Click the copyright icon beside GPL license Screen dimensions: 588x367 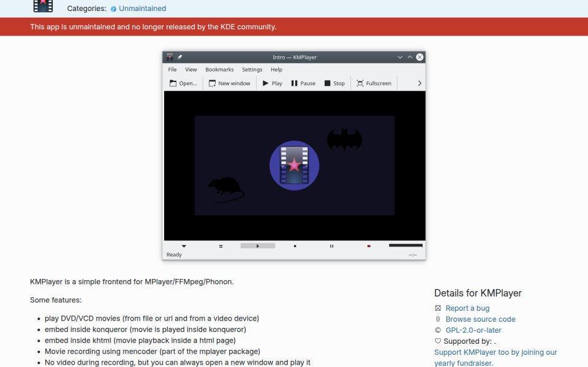coord(437,330)
